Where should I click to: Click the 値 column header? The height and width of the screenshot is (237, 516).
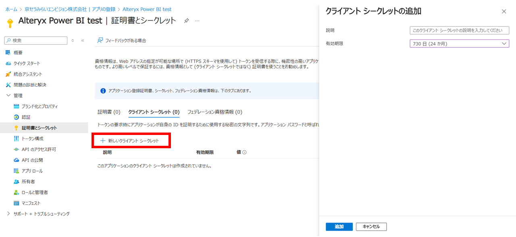[x=239, y=153]
